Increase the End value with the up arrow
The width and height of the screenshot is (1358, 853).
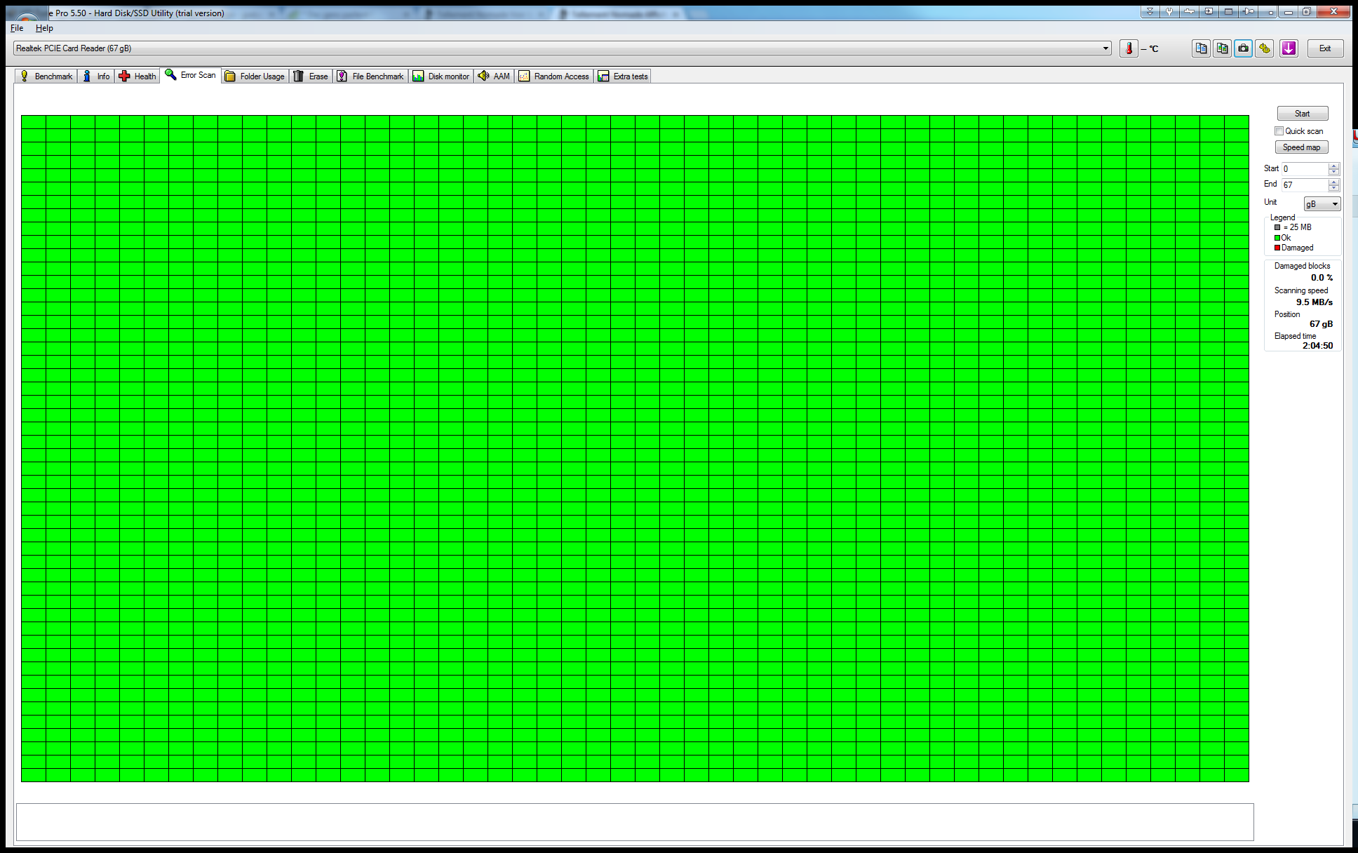(1333, 182)
